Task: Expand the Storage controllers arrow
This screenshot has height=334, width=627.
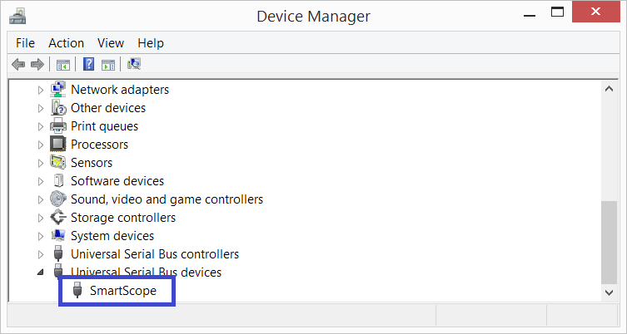Action: (41, 218)
